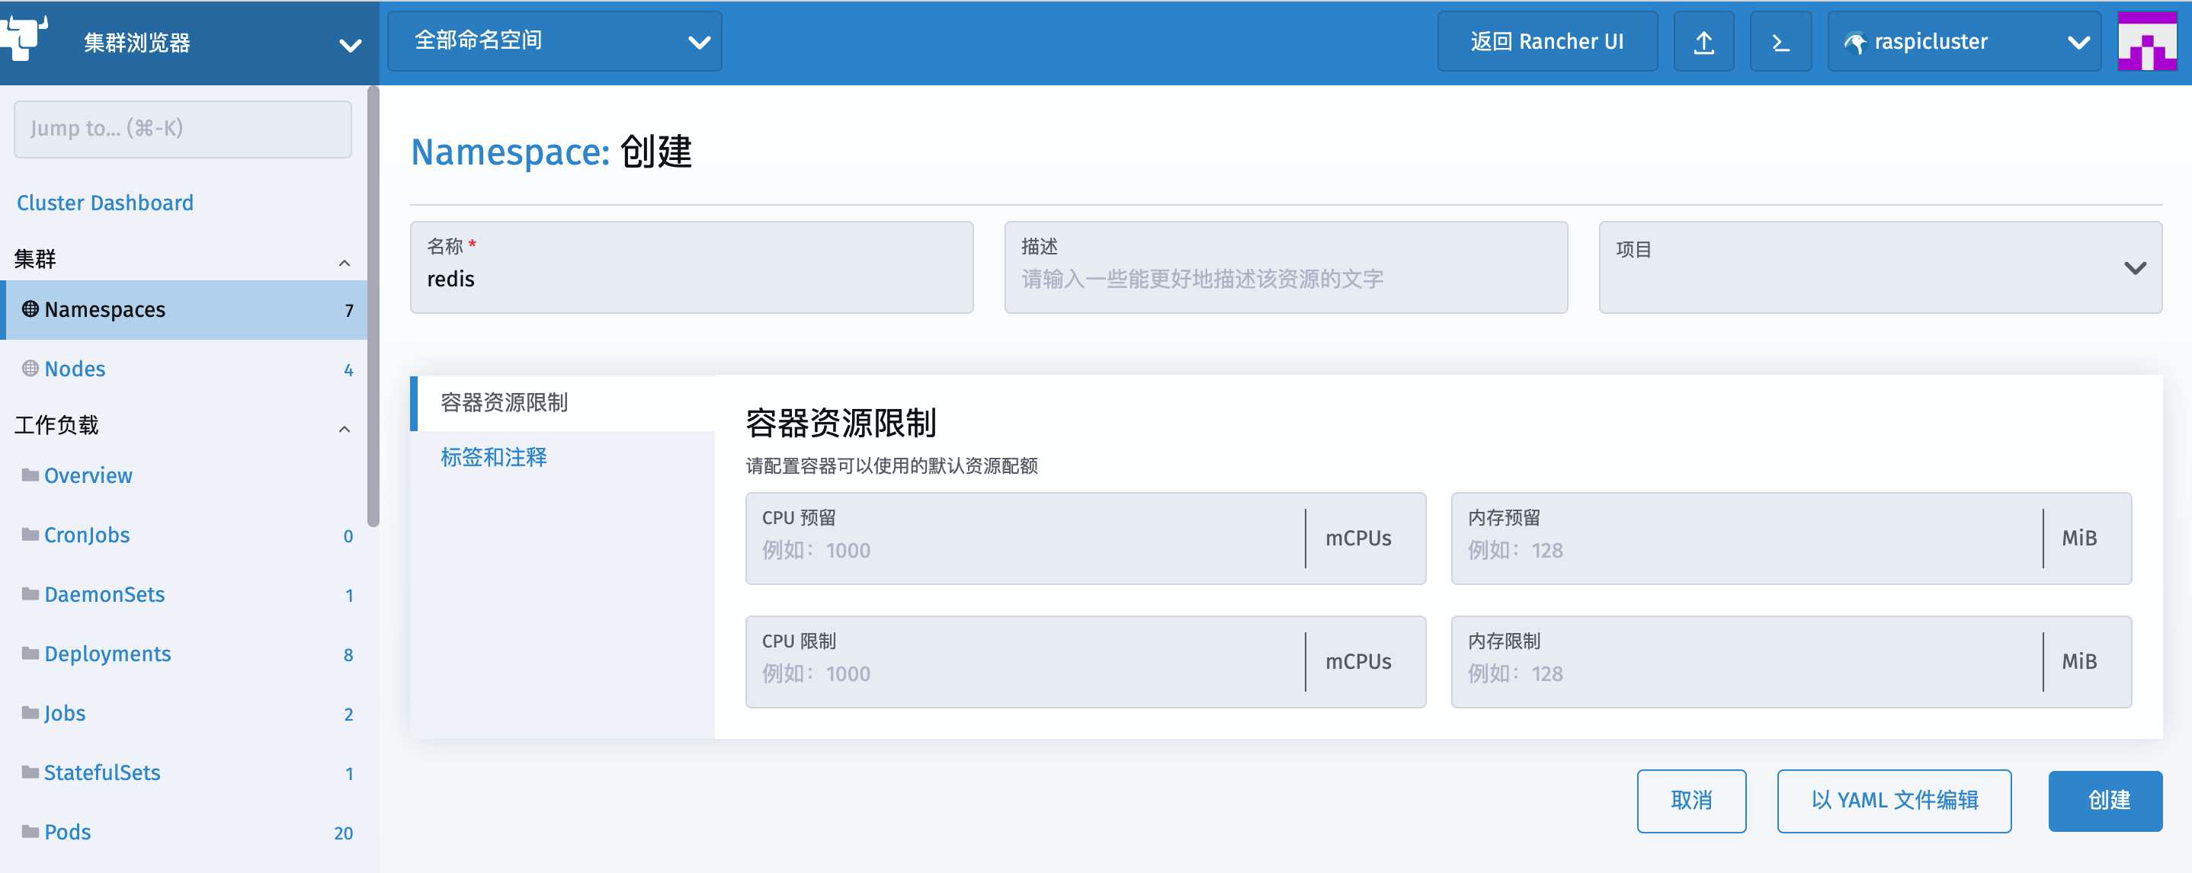Image resolution: width=2192 pixels, height=873 pixels.
Task: Open StatefulSets in the sidebar
Action: pos(102,772)
